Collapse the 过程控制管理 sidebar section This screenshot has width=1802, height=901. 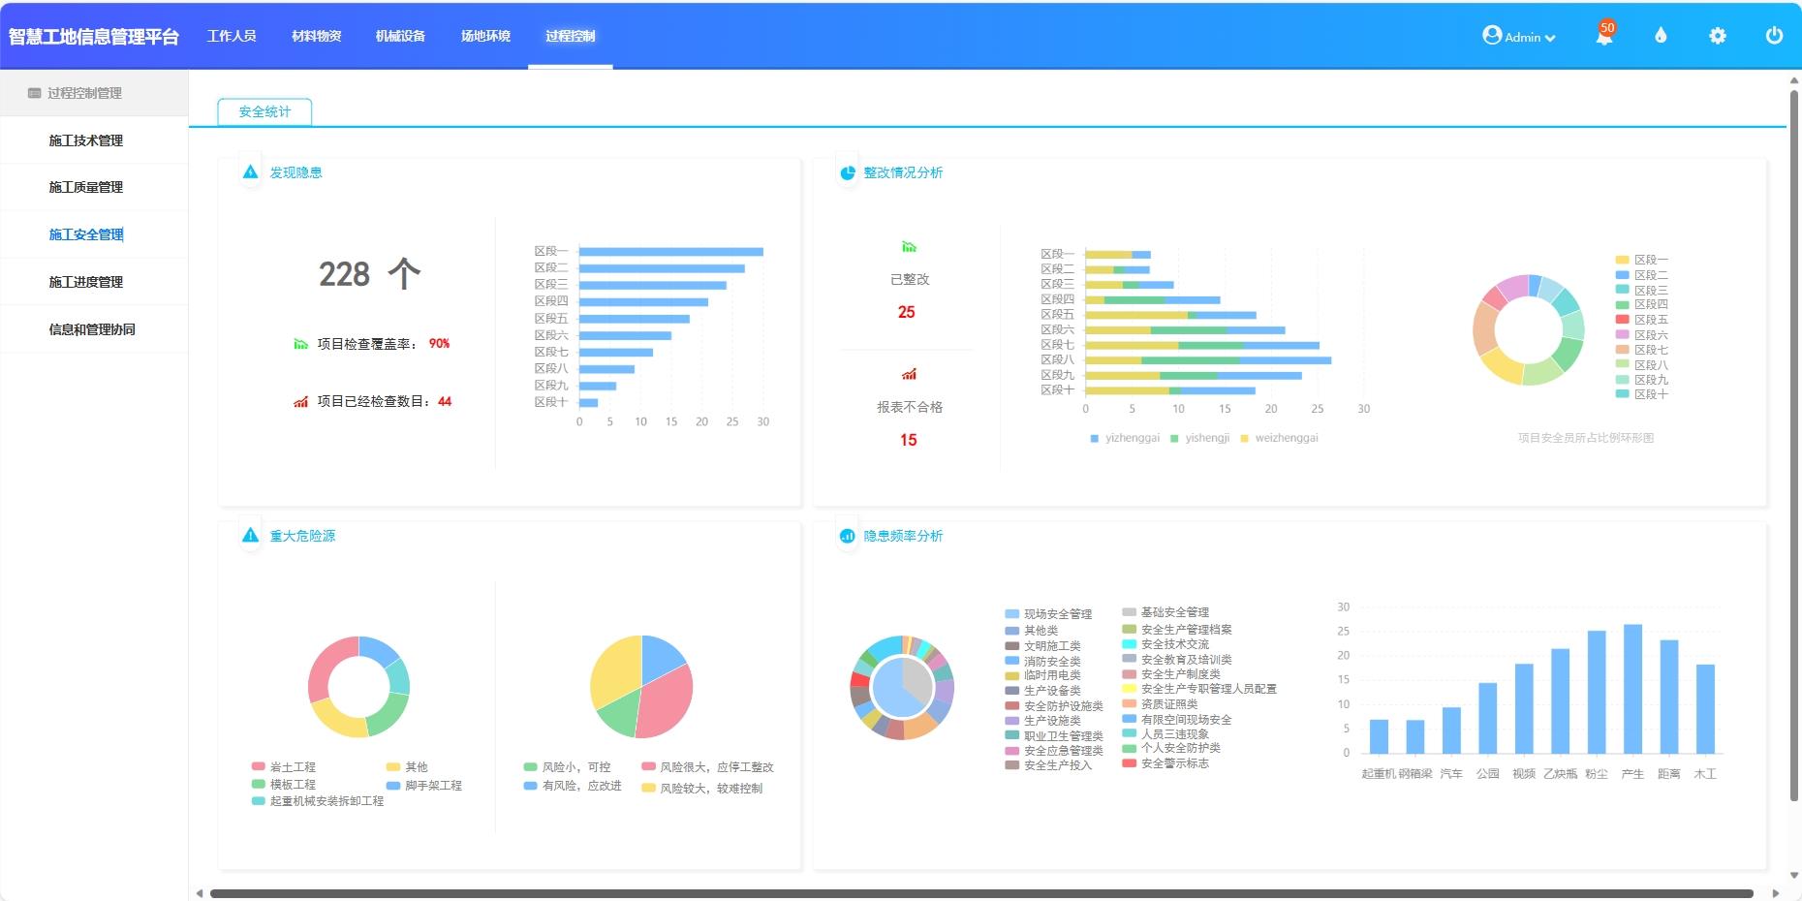coord(84,93)
